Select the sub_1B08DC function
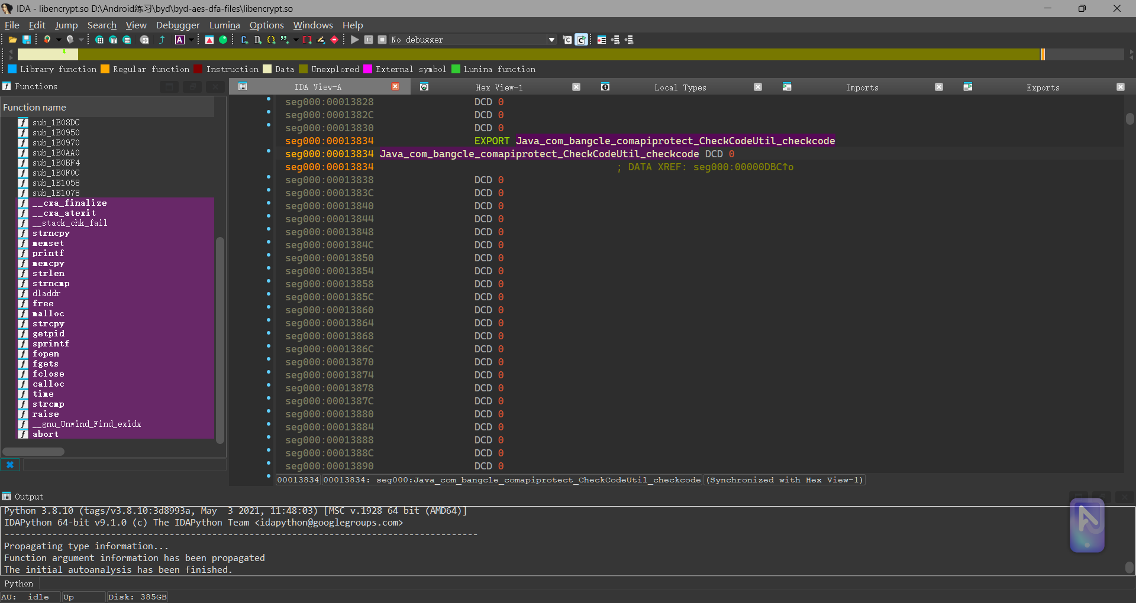The width and height of the screenshot is (1136, 603). point(56,122)
